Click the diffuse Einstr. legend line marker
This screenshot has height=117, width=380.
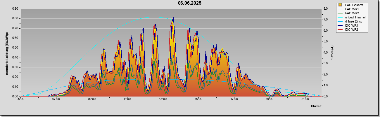coord(340,21)
